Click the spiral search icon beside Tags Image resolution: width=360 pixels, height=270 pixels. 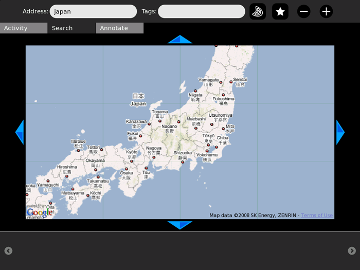coord(258,11)
